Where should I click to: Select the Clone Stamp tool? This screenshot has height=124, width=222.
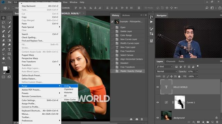3,36
